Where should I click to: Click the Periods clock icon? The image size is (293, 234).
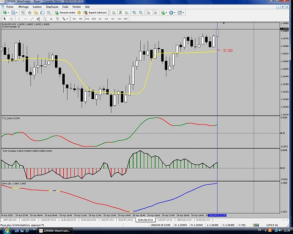click(171, 13)
